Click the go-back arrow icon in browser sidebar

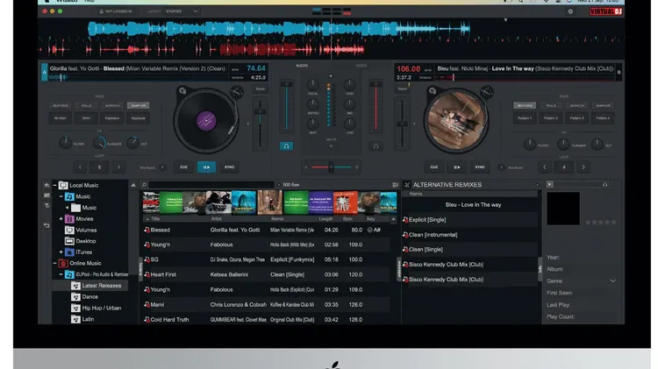coord(46,225)
